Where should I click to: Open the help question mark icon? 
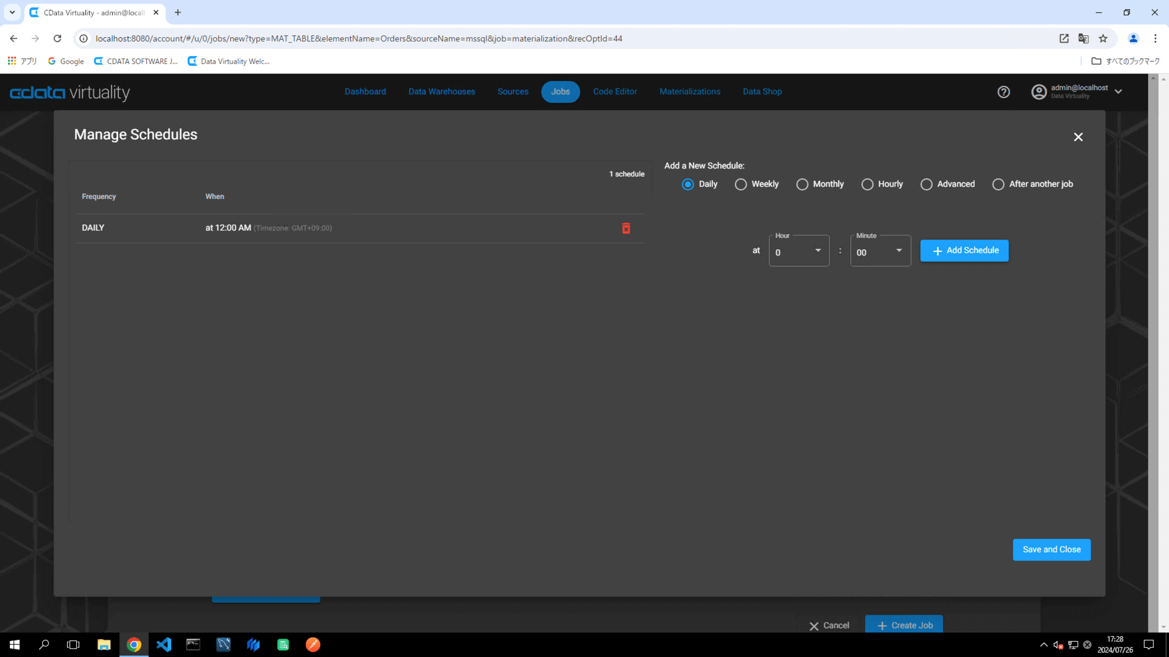coord(1003,92)
